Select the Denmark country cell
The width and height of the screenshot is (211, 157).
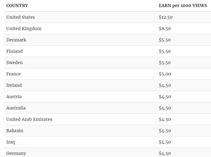pyautogui.click(x=16, y=40)
